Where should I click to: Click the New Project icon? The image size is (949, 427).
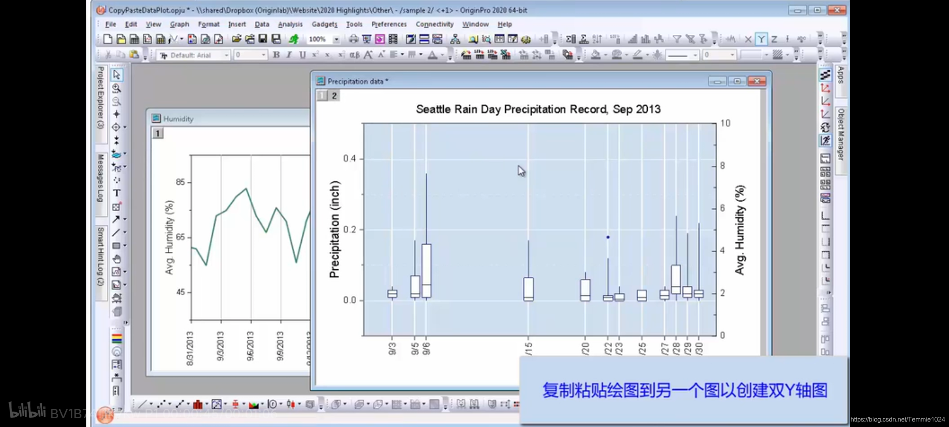108,39
